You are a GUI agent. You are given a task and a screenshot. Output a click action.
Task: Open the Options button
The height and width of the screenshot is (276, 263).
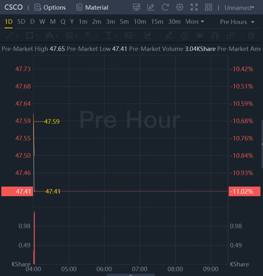(x=50, y=7)
